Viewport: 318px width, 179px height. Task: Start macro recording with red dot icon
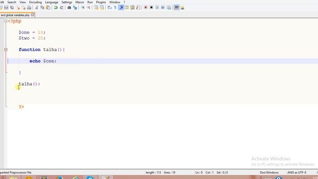(146, 7)
